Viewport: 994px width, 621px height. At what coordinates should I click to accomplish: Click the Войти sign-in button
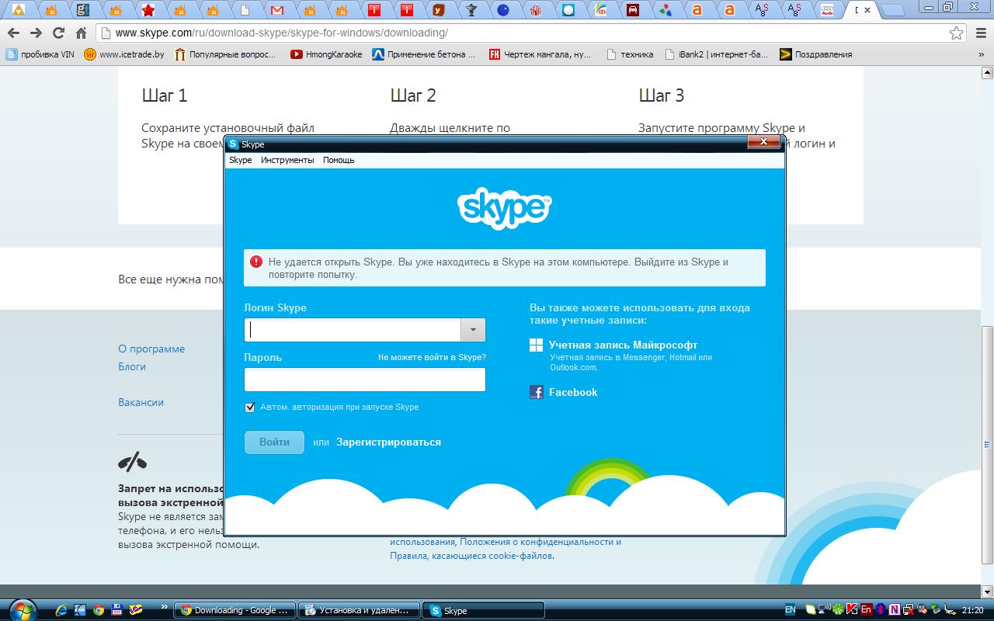click(274, 442)
